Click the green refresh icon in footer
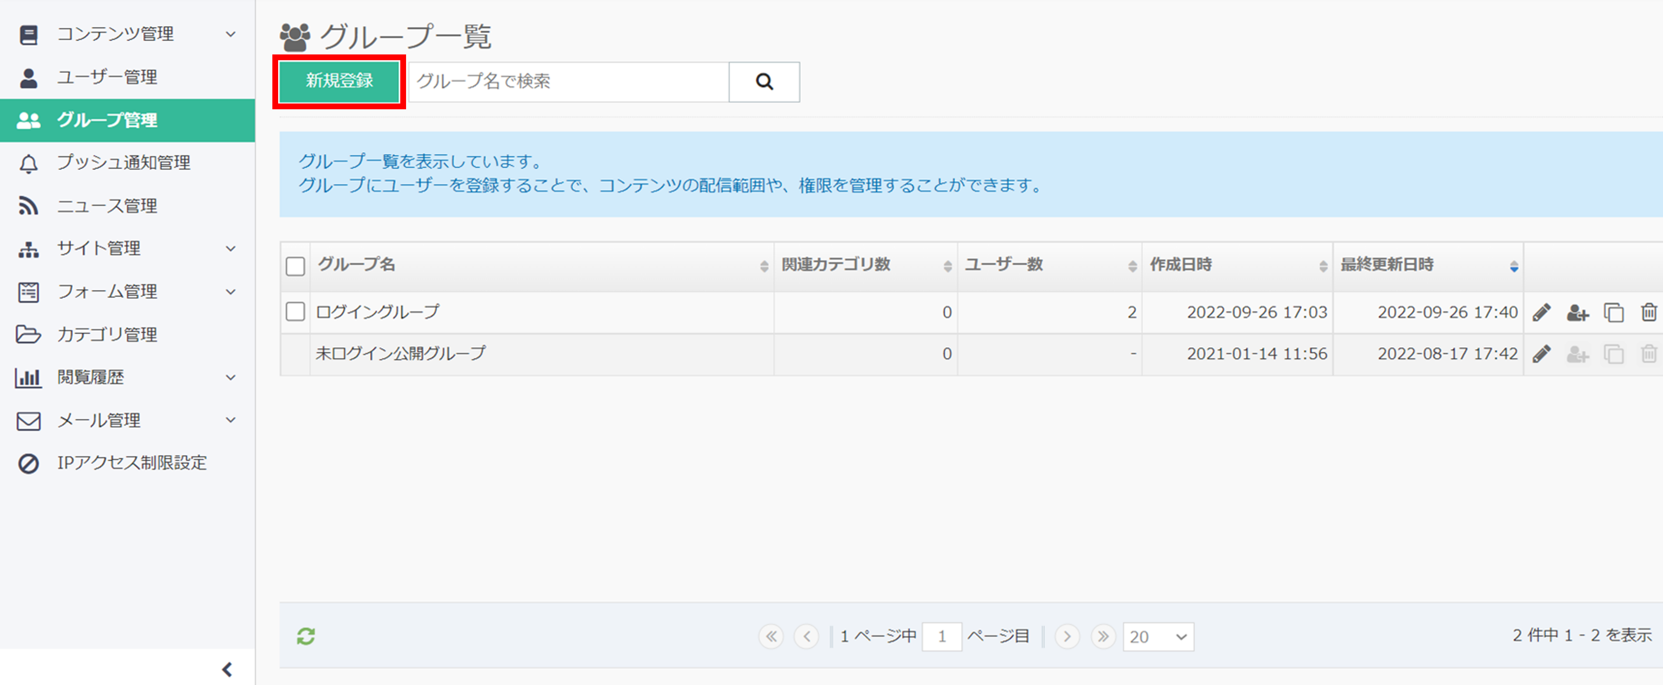Viewport: 1663px width, 685px height. pyautogui.click(x=306, y=636)
